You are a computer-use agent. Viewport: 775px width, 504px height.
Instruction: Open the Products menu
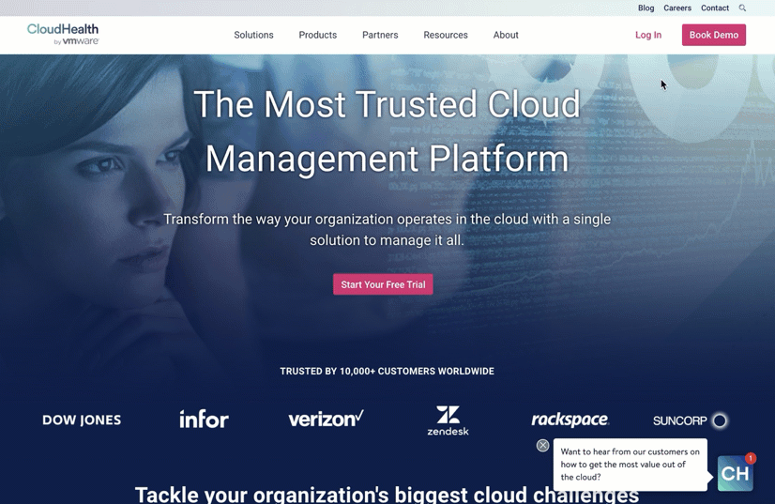click(318, 35)
